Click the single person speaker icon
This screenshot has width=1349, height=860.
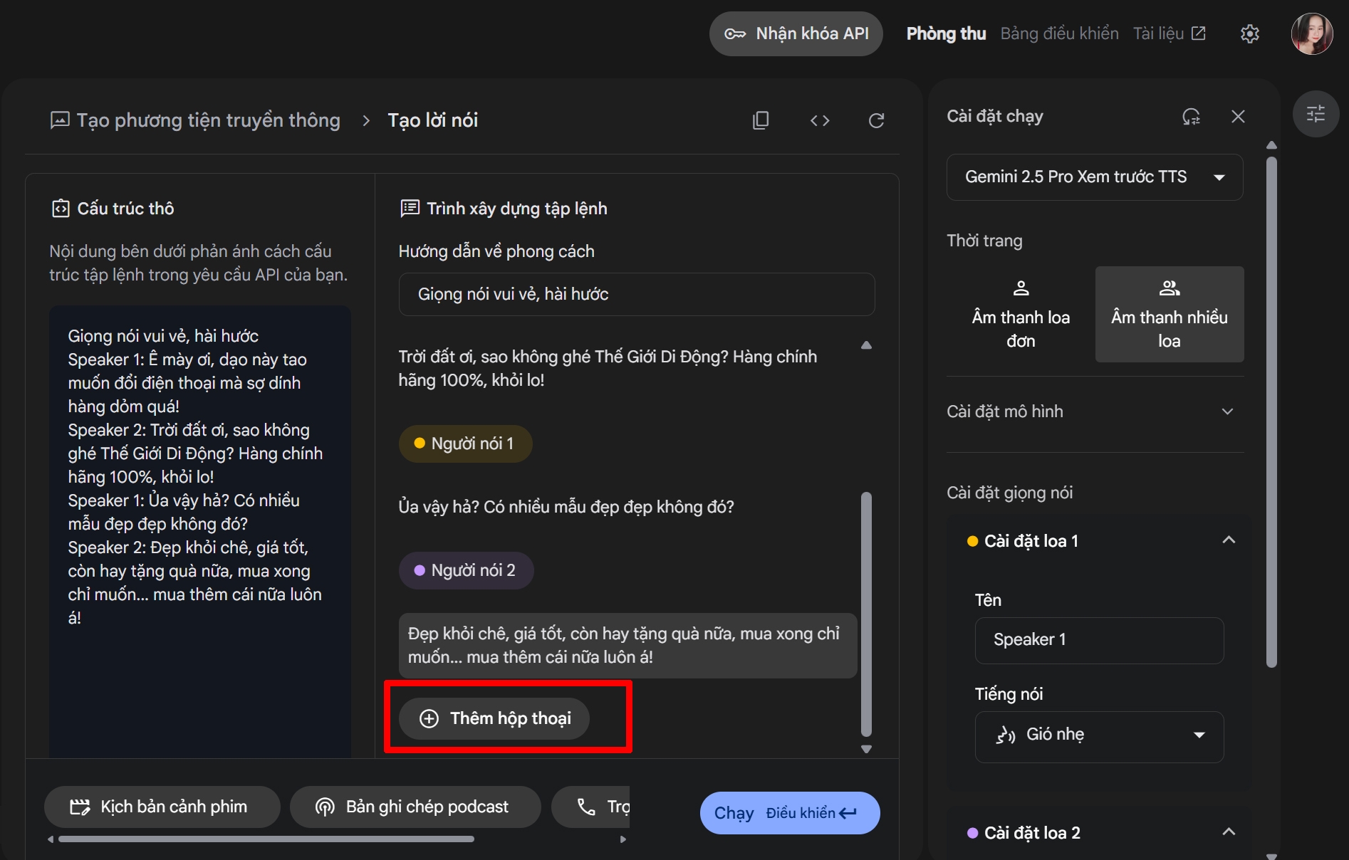click(1021, 288)
